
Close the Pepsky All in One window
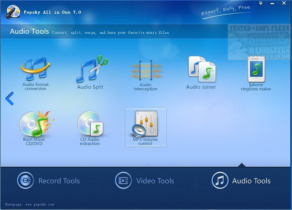[x=284, y=3]
